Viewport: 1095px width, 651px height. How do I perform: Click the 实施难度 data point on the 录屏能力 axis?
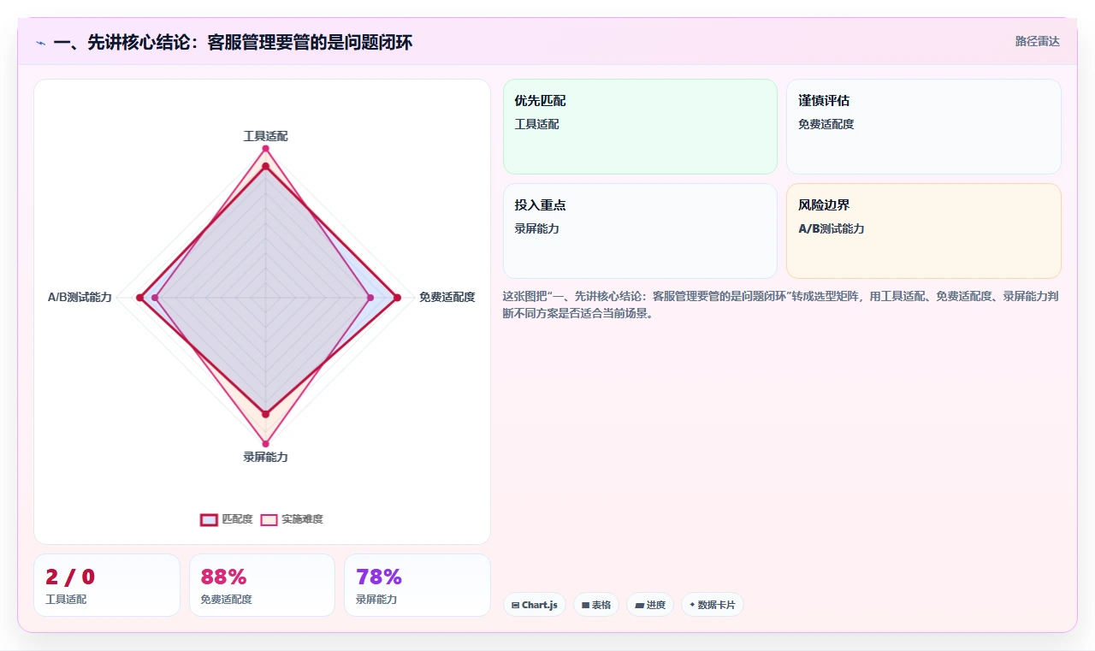[265, 444]
